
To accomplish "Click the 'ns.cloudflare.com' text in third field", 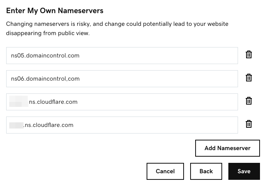I will coord(53,102).
